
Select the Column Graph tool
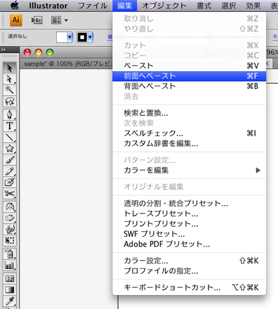click(9, 265)
